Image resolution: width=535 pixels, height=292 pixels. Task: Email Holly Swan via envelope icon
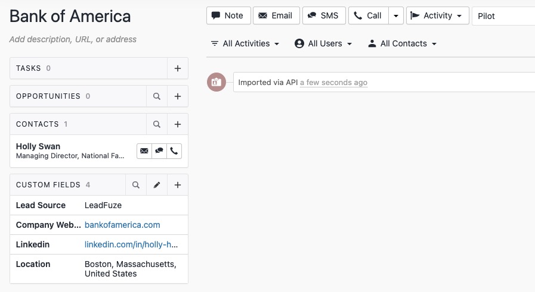click(144, 151)
